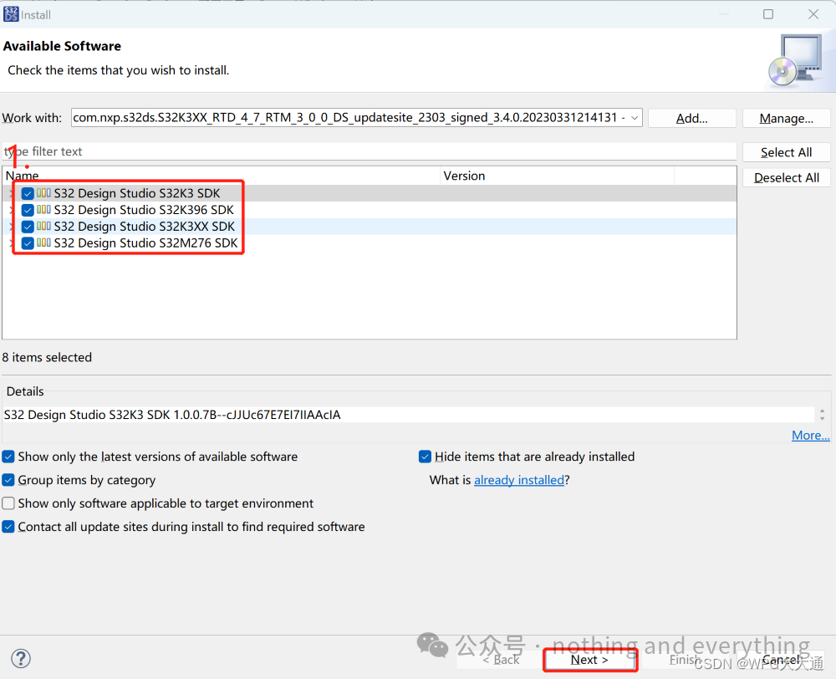This screenshot has width=836, height=679.
Task: Select S32 Design Studio S32K3XX SDK row text
Action: coord(145,226)
